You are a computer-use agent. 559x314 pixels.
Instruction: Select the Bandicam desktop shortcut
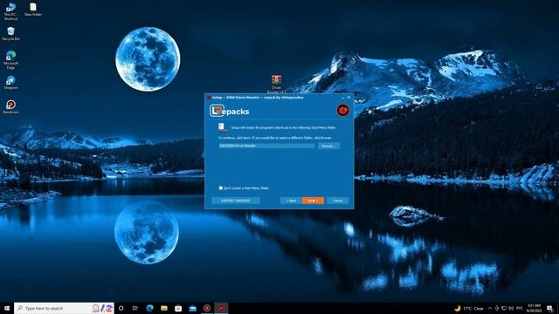[10, 106]
